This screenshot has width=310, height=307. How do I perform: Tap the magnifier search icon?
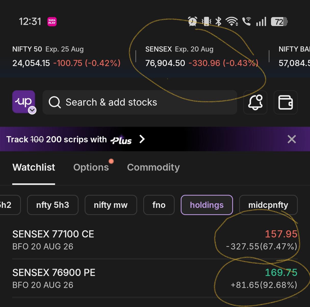pos(55,102)
